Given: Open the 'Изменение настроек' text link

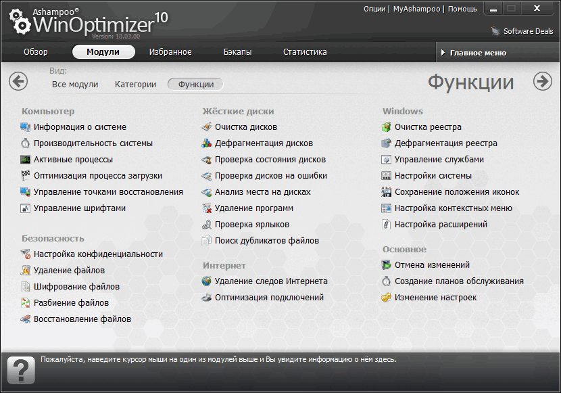Looking at the screenshot, I should pos(436,298).
